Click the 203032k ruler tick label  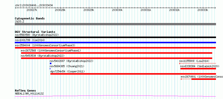coord(174,10)
